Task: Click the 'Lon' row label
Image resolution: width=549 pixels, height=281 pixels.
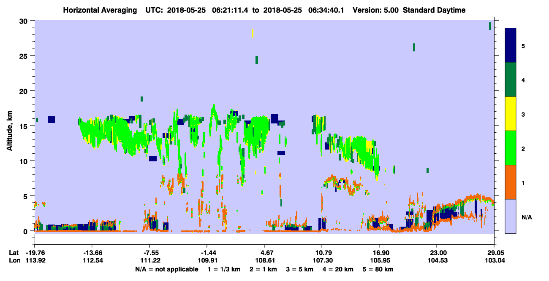Action: click(x=14, y=260)
